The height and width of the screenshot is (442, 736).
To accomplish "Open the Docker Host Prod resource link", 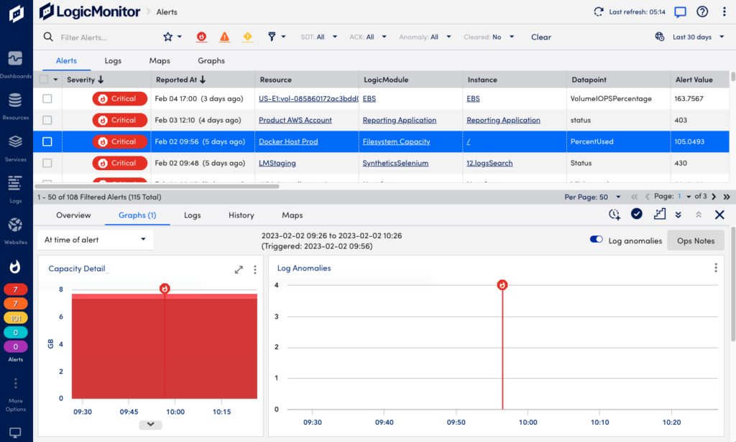I will point(288,141).
